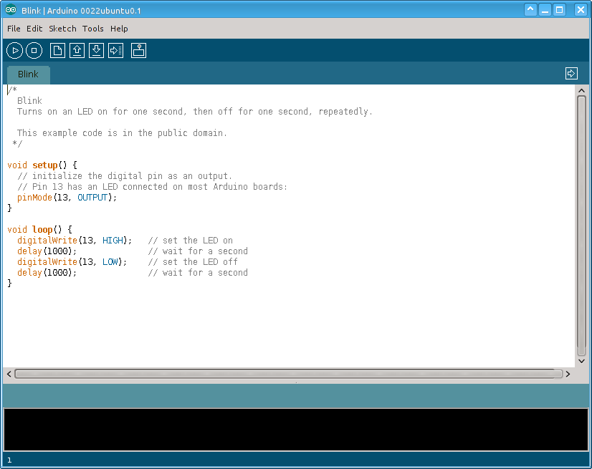592x469 pixels.
Task: Open the Sketch menu
Action: pos(62,29)
